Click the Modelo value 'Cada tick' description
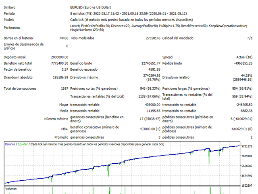The image size is (258, 194). pyautogui.click(x=131, y=20)
